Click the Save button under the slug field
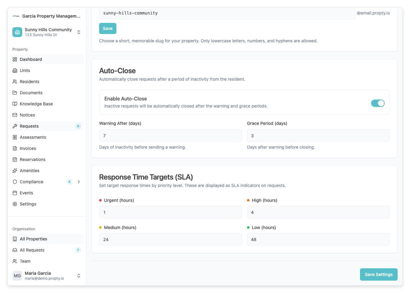Viewport: 410px width, 293px height. pyautogui.click(x=108, y=28)
